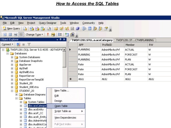Choose Design from context menu
The height and width of the screenshot is (128, 171).
point(66,101)
